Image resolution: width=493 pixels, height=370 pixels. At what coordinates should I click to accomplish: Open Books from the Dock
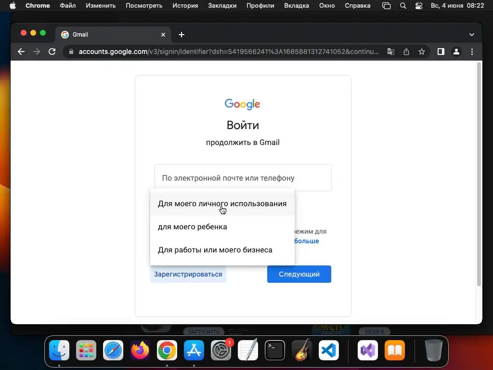coord(395,350)
